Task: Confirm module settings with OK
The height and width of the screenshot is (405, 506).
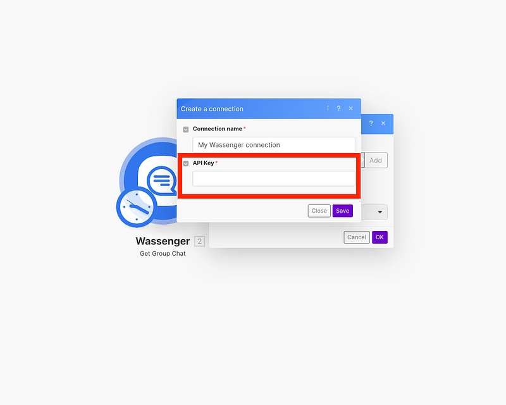Action: 379,237
